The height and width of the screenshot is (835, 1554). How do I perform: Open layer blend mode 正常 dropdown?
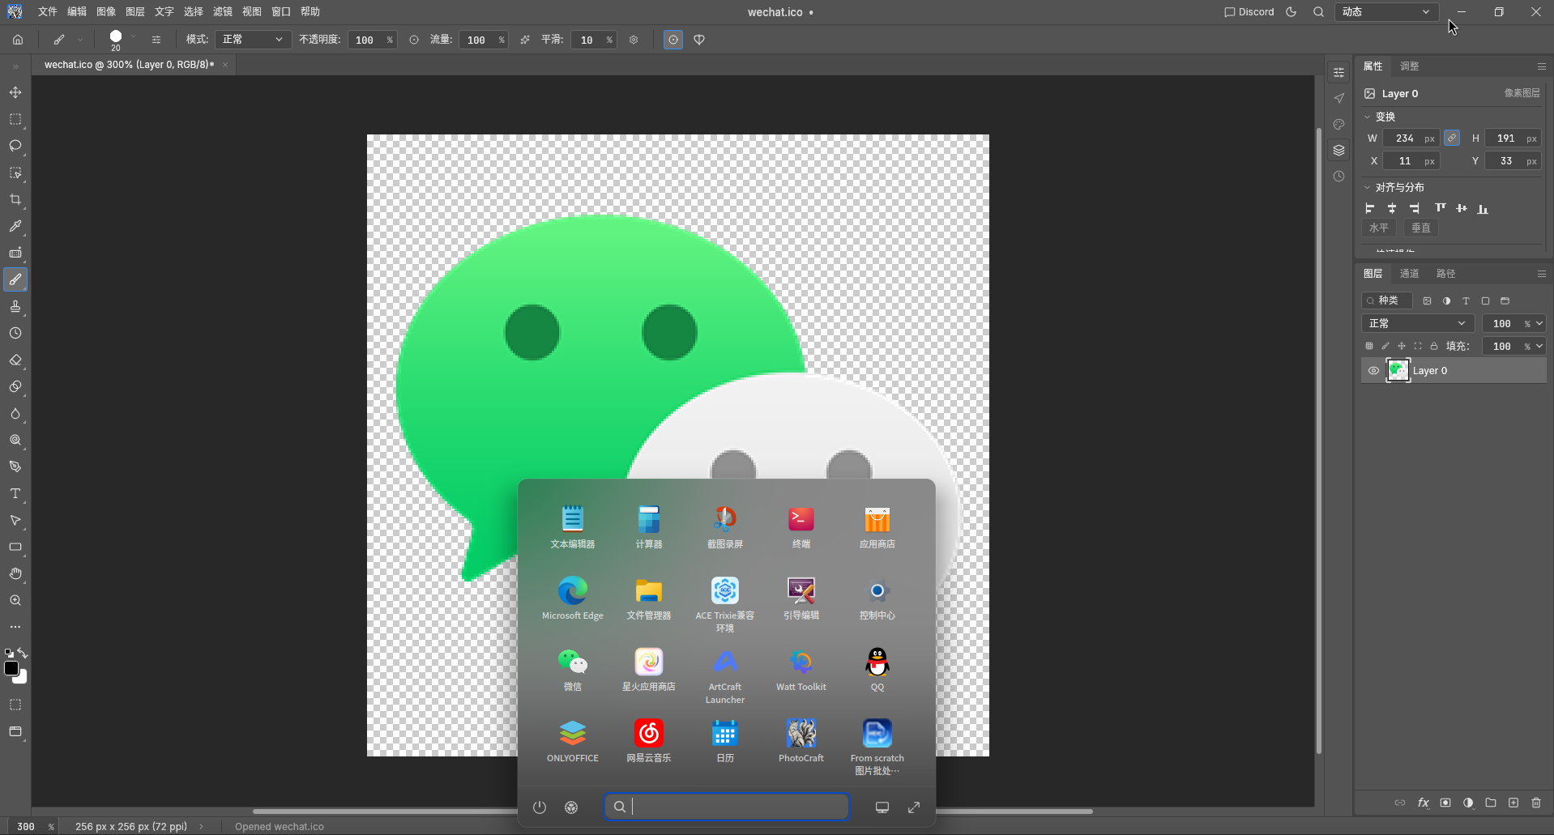[x=1417, y=323]
